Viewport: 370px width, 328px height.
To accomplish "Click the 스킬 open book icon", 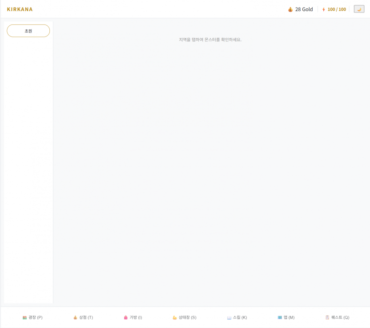I will point(229,318).
